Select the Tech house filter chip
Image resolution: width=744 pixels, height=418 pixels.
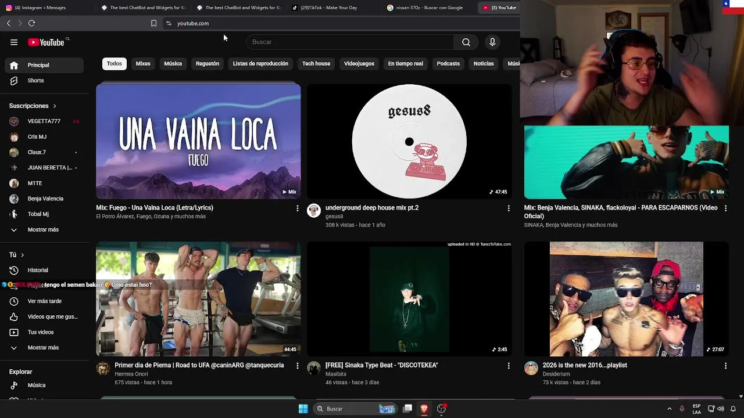point(316,64)
